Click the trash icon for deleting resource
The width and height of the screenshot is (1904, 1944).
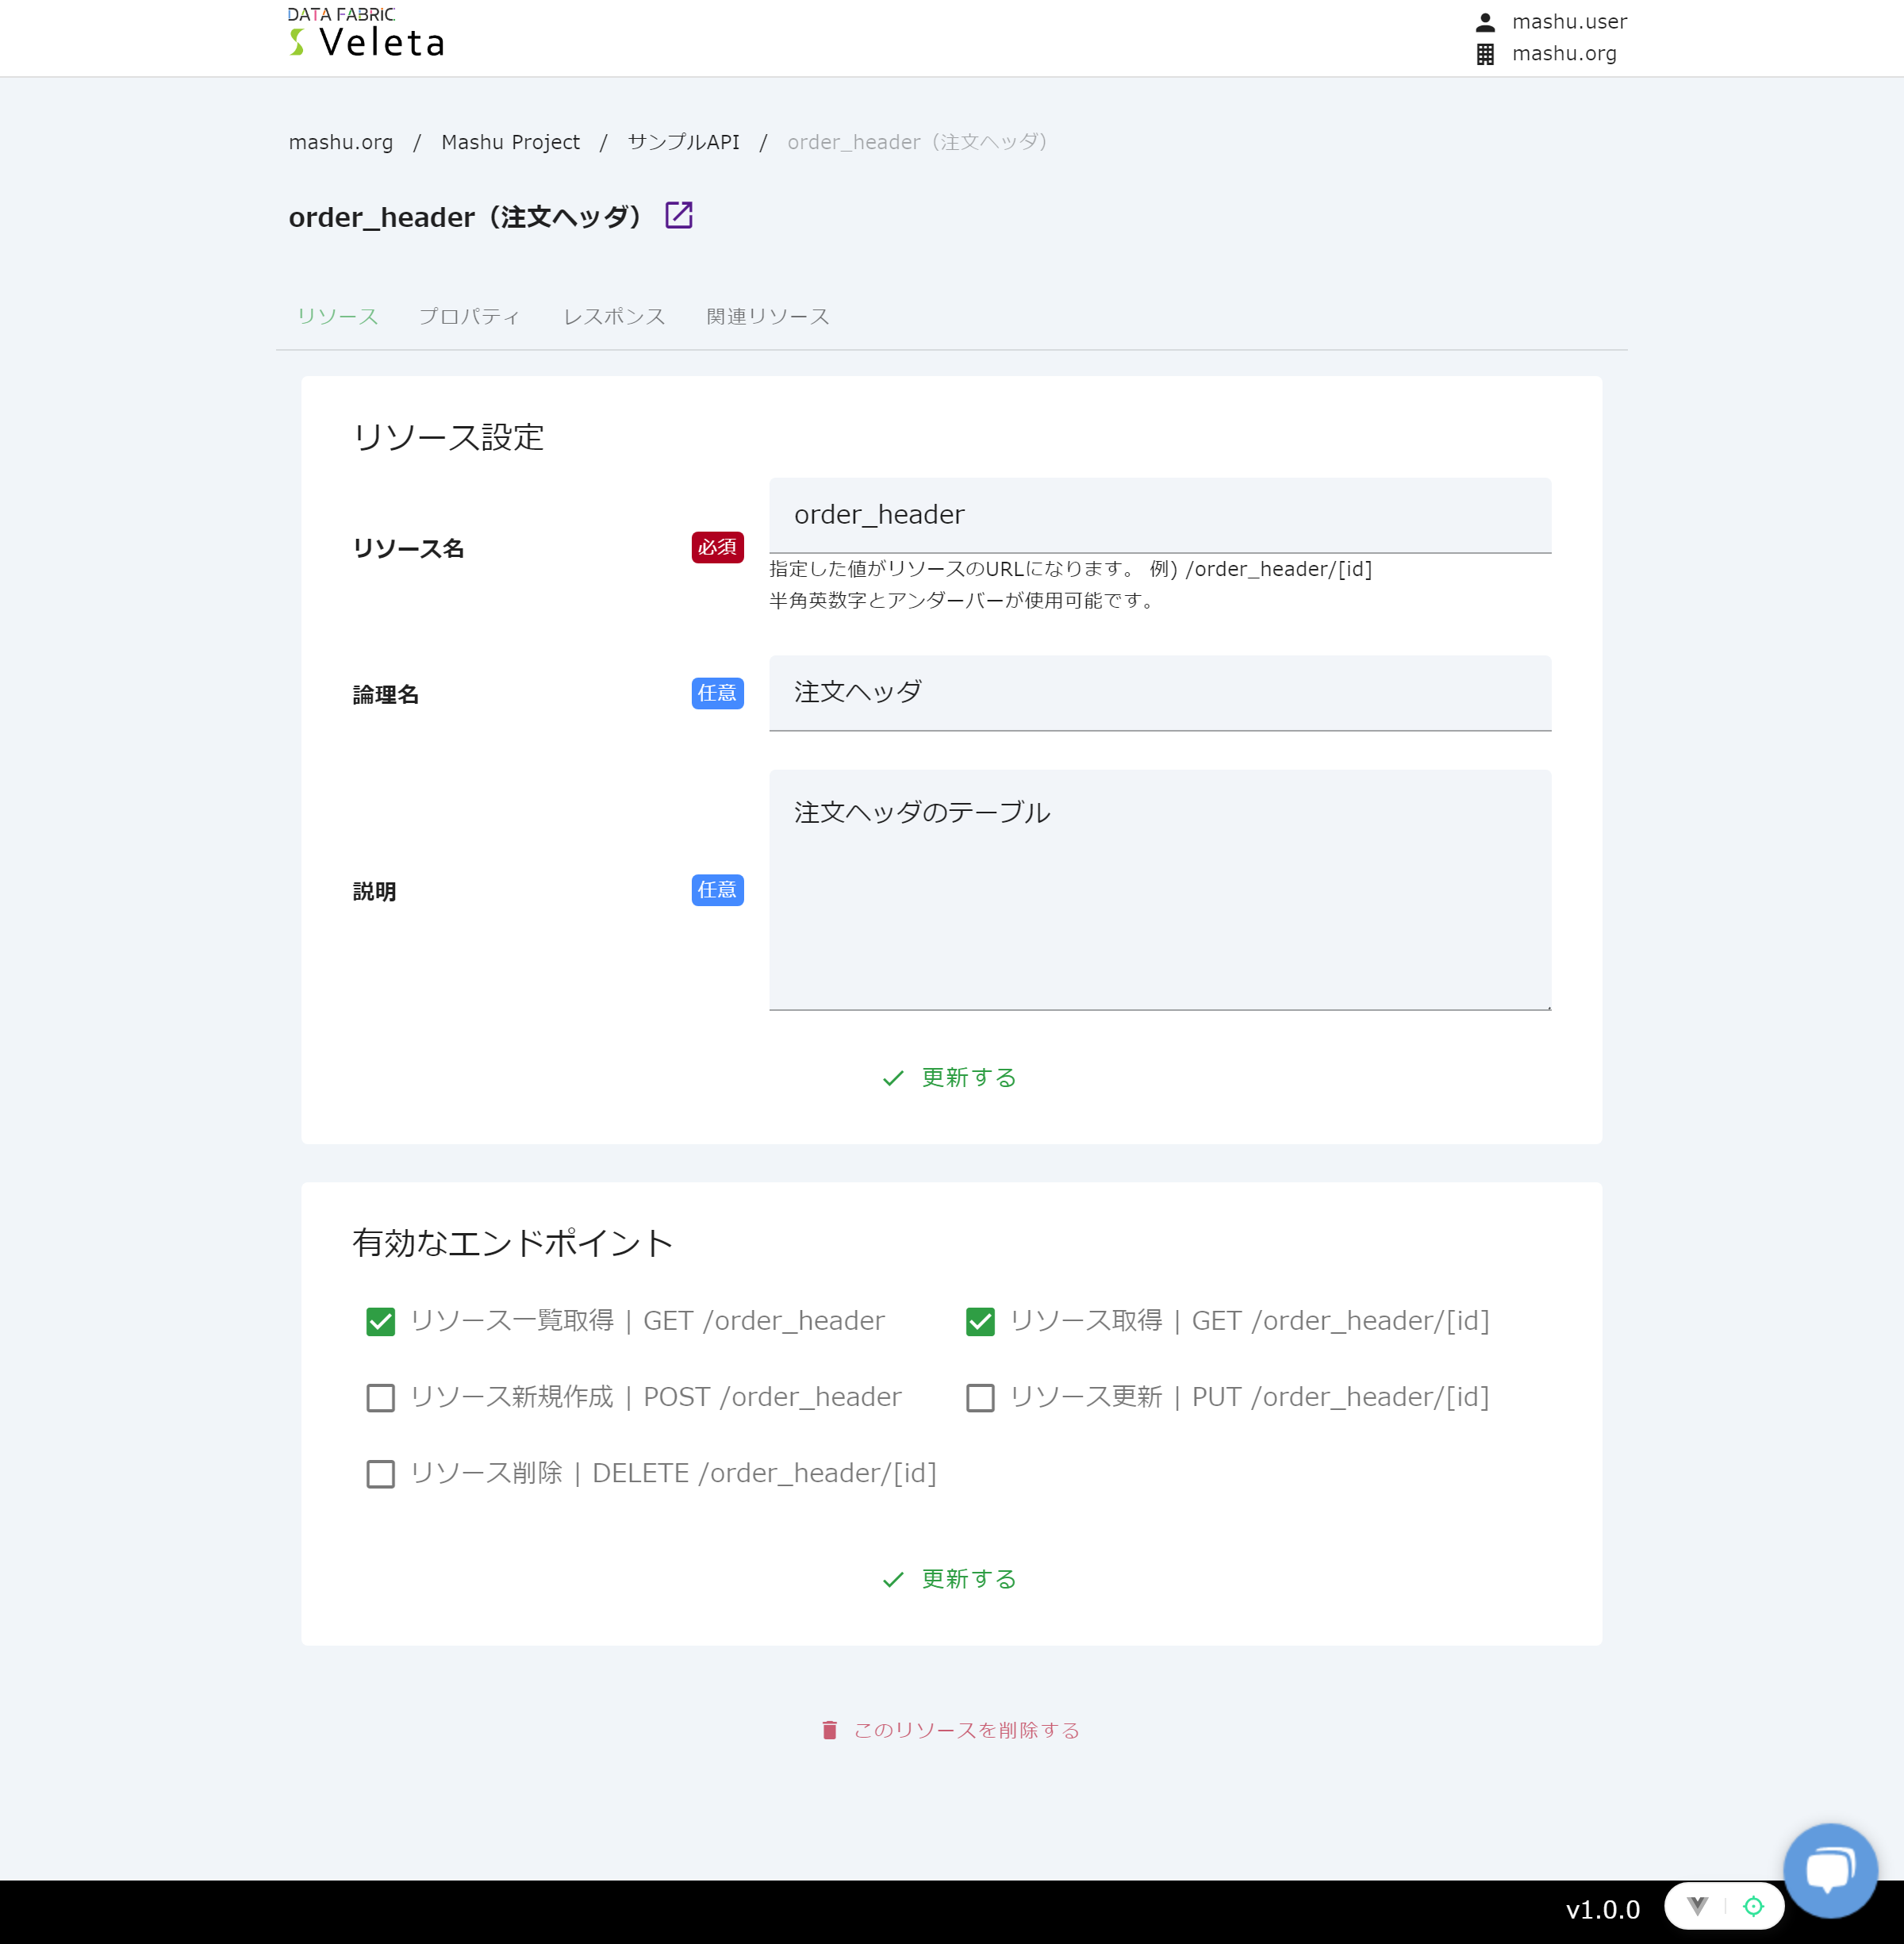coord(829,1730)
